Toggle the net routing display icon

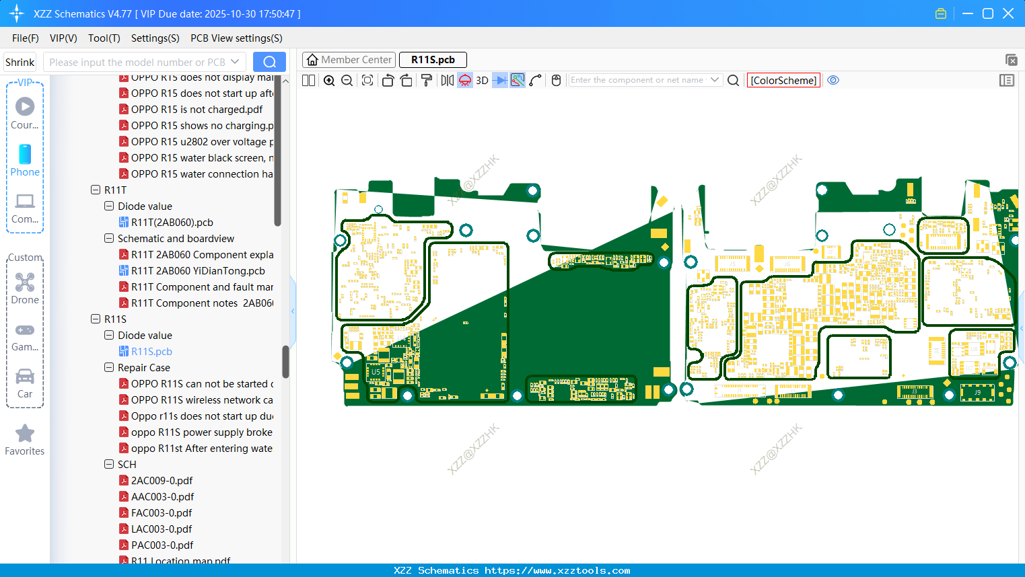518,81
